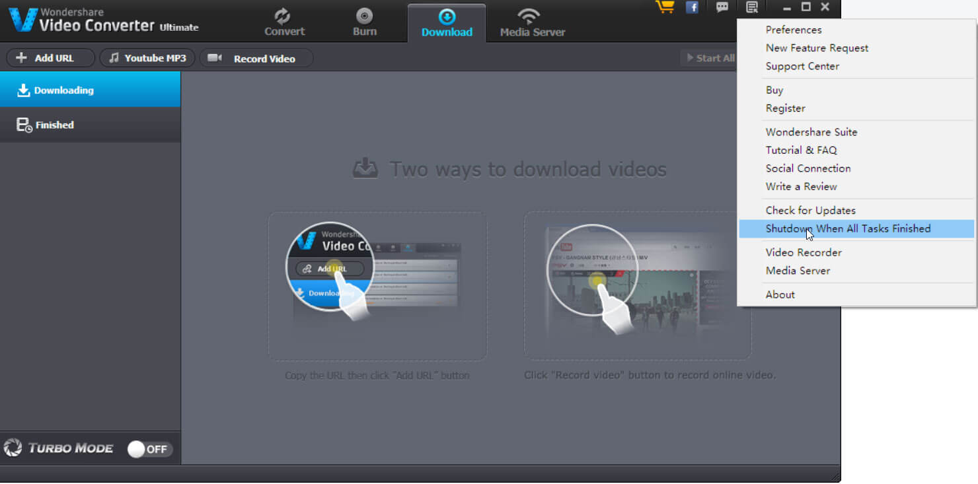Open Tutorial & FAQ menu entry
The width and height of the screenshot is (978, 484).
pos(856,150)
